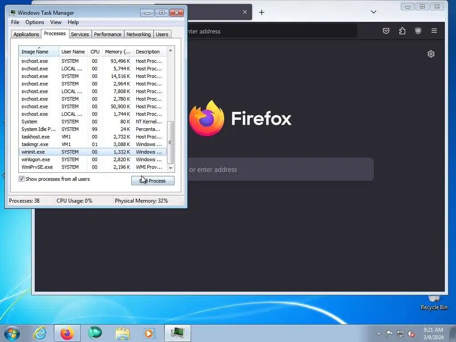456x342 pixels.
Task: Select the WmiPrvSE.exe process row
Action: point(93,167)
